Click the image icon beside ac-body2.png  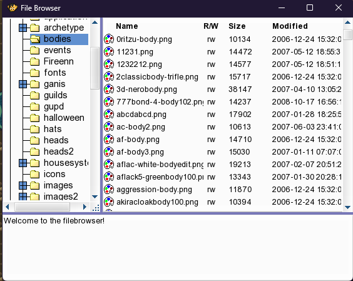pyautogui.click(x=109, y=127)
